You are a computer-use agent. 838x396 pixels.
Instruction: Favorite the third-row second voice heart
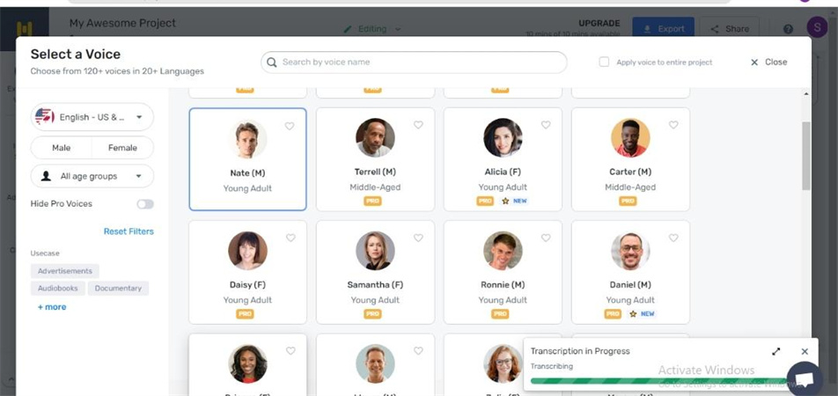[418, 350]
